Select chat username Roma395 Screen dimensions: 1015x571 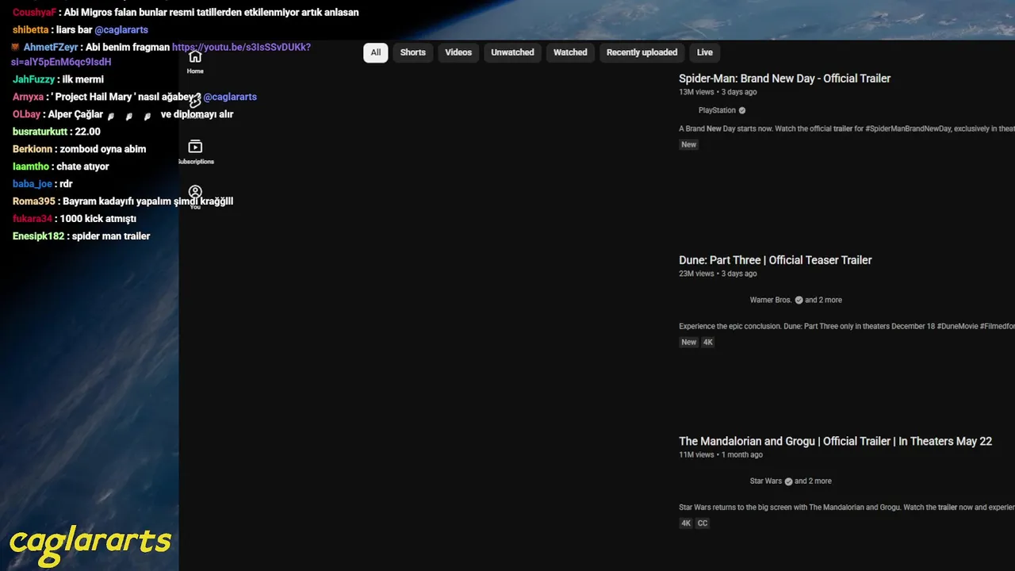click(34, 201)
